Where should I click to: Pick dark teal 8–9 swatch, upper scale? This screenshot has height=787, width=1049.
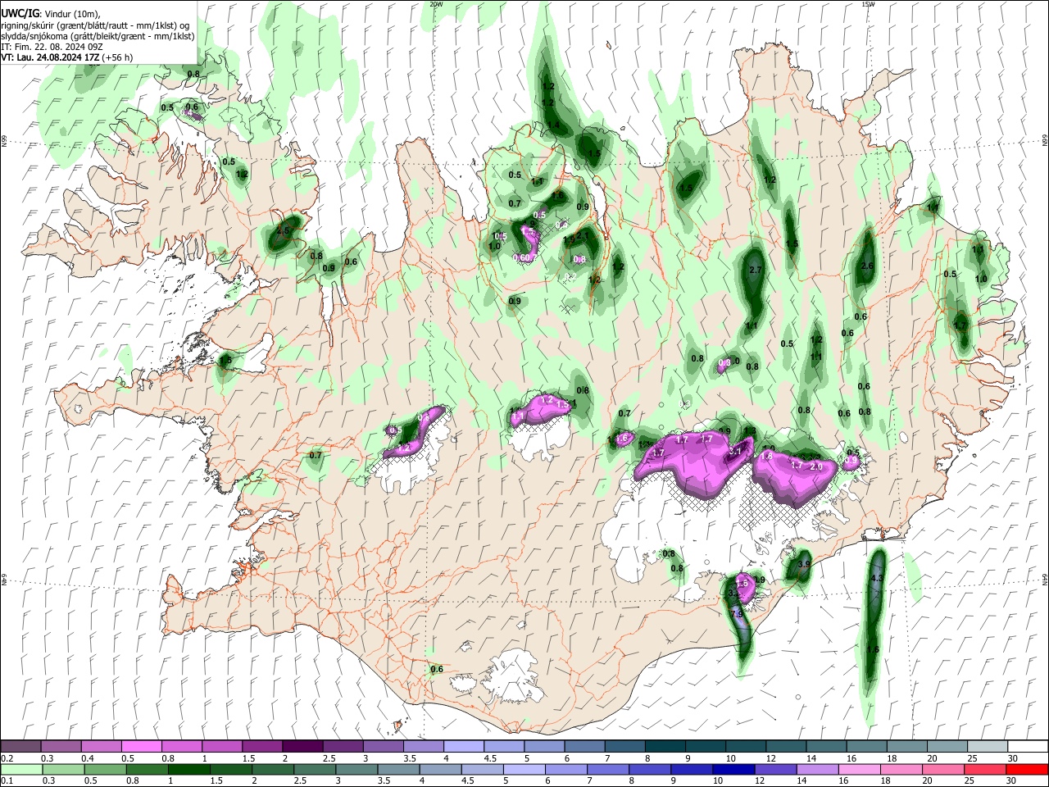665,746
